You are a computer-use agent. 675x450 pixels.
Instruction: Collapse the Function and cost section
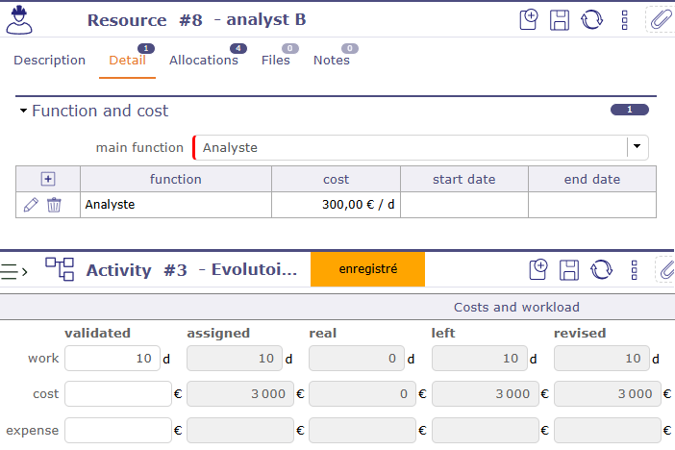point(24,112)
